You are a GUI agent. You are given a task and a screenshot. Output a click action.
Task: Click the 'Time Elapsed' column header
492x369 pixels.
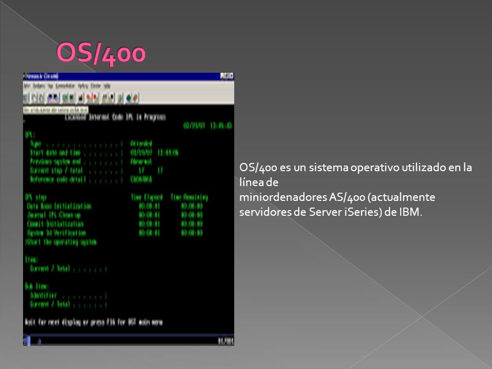[147, 197]
